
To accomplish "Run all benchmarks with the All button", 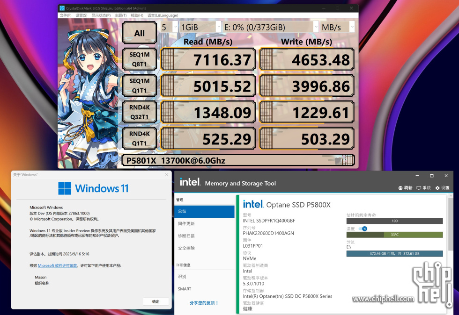I will point(140,33).
